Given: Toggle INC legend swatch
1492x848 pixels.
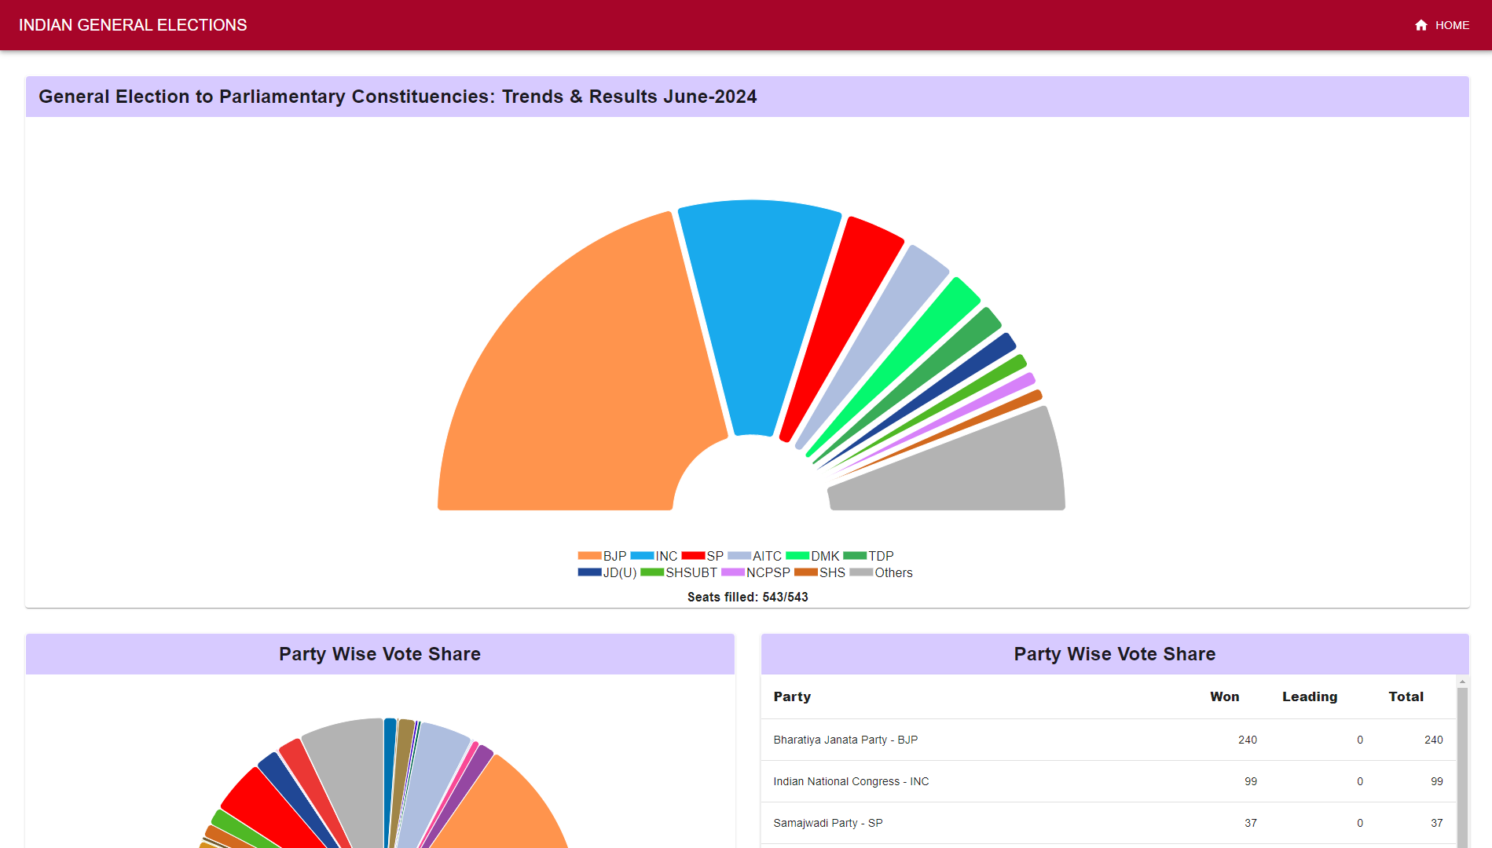Looking at the screenshot, I should pos(642,556).
